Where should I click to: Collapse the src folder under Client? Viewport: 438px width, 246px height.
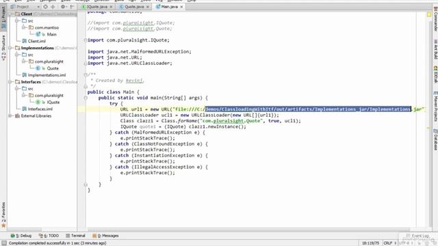tap(17, 21)
